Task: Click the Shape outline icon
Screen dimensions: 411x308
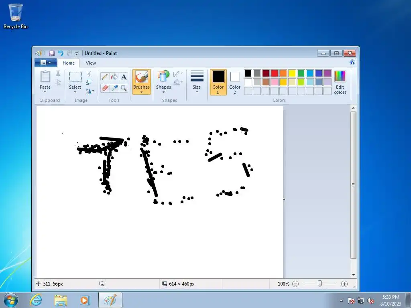Action: [x=177, y=74]
